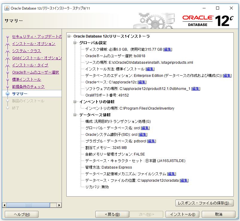Select the 管理方法: Database Express row
The width and height of the screenshot is (240, 221).
click(108, 167)
